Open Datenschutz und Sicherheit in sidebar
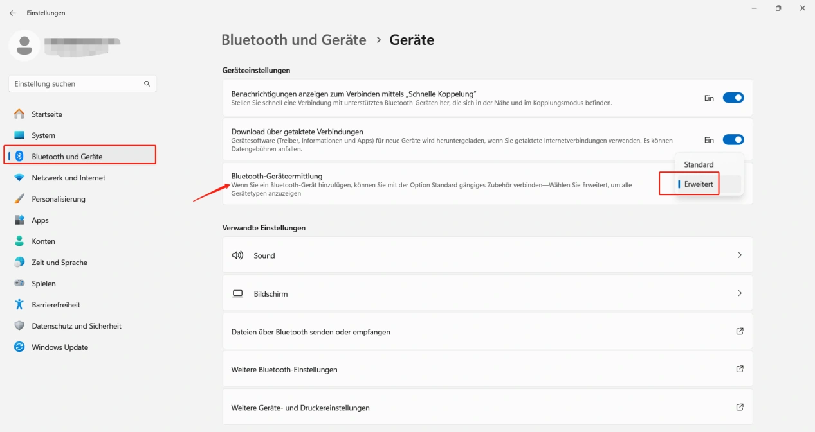Image resolution: width=815 pixels, height=432 pixels. coord(76,326)
